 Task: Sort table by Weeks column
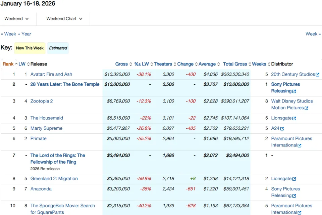pos(261,64)
